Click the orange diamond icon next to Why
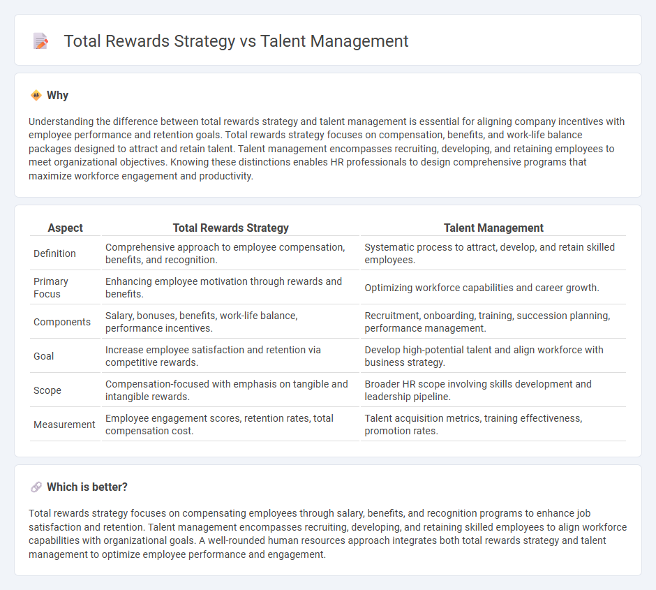This screenshot has height=590, width=656. [36, 96]
